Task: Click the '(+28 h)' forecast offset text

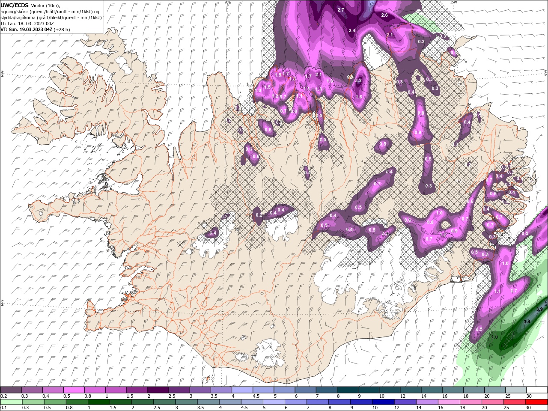Action: tap(62, 30)
